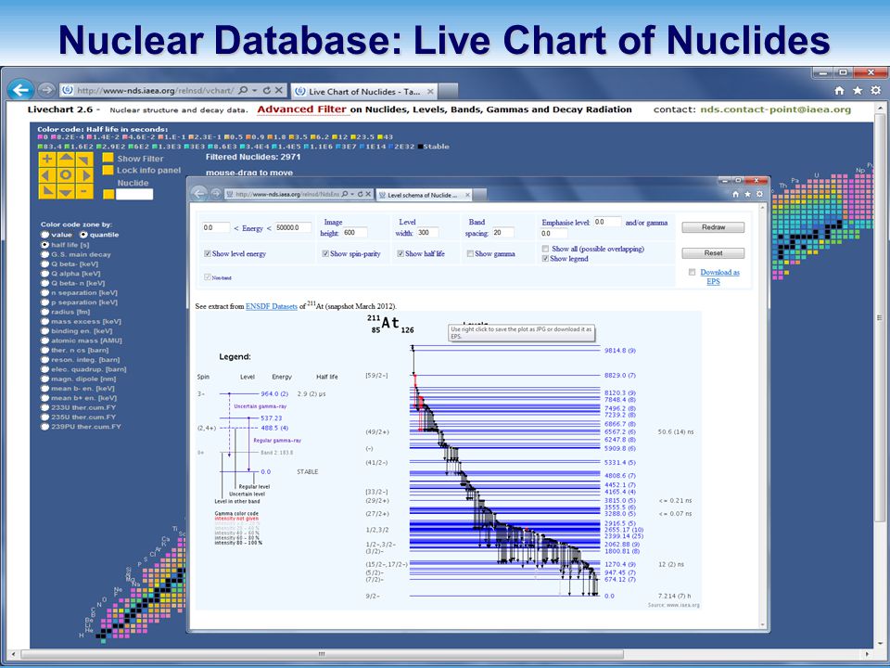The height and width of the screenshot is (668, 890).
Task: Open Tools gear in Live Chart browser window
Action: coord(876,90)
